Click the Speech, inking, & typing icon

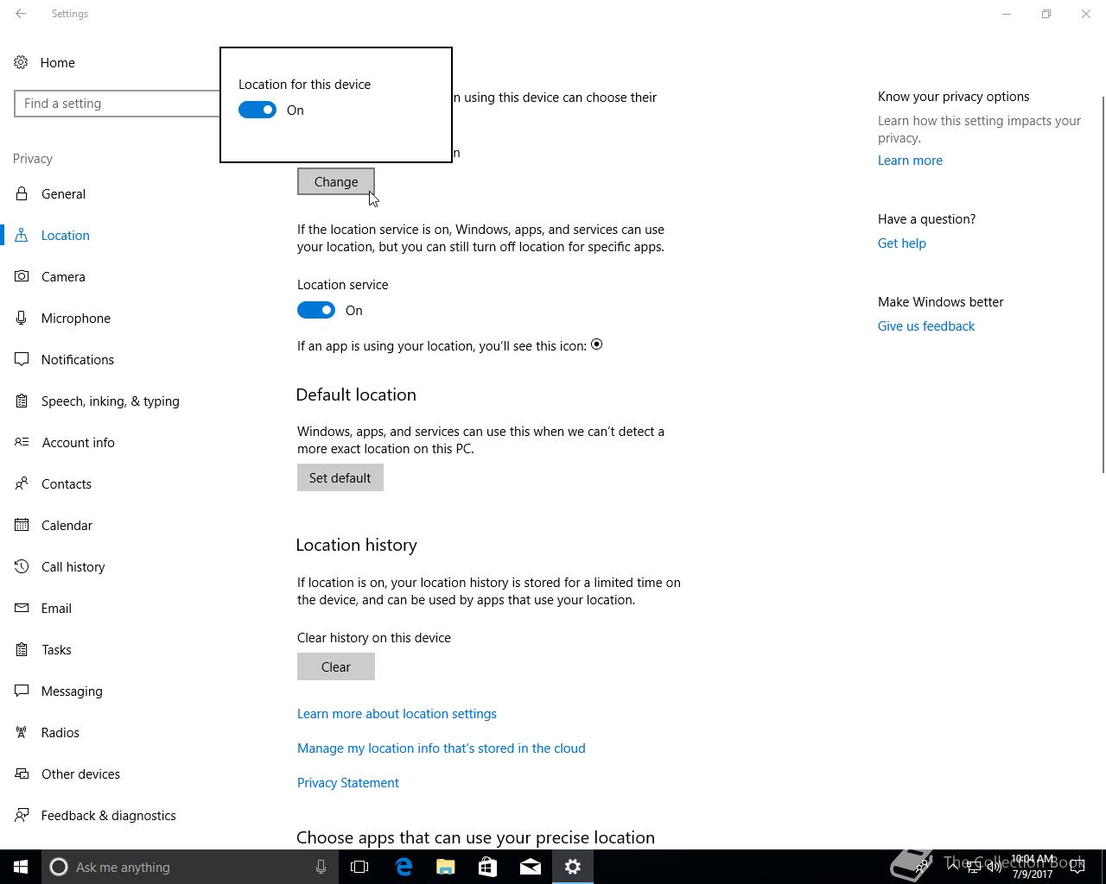[22, 401]
